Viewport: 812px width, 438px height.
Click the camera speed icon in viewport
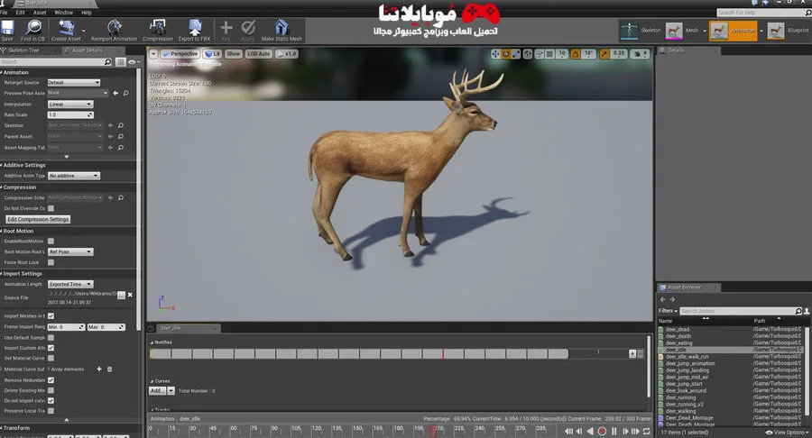638,54
